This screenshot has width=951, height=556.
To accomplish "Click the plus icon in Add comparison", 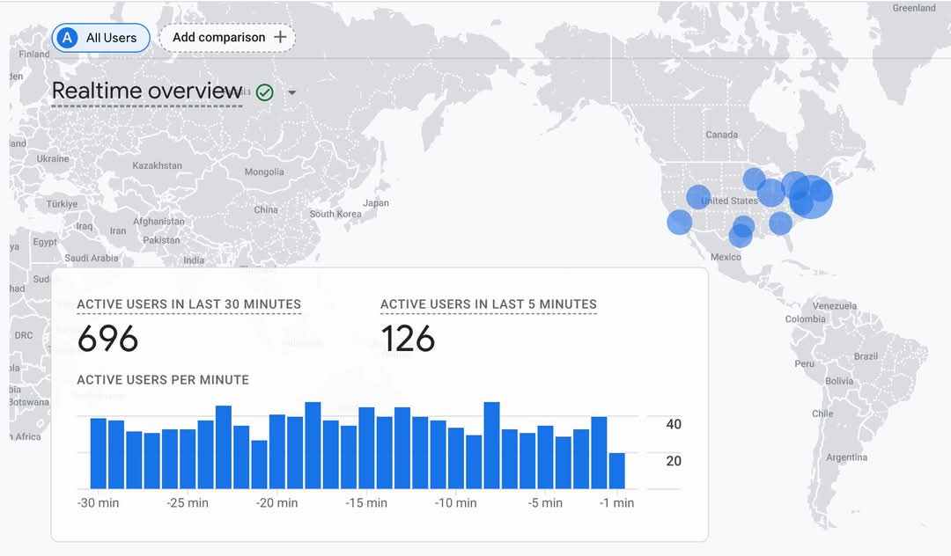I will [280, 37].
